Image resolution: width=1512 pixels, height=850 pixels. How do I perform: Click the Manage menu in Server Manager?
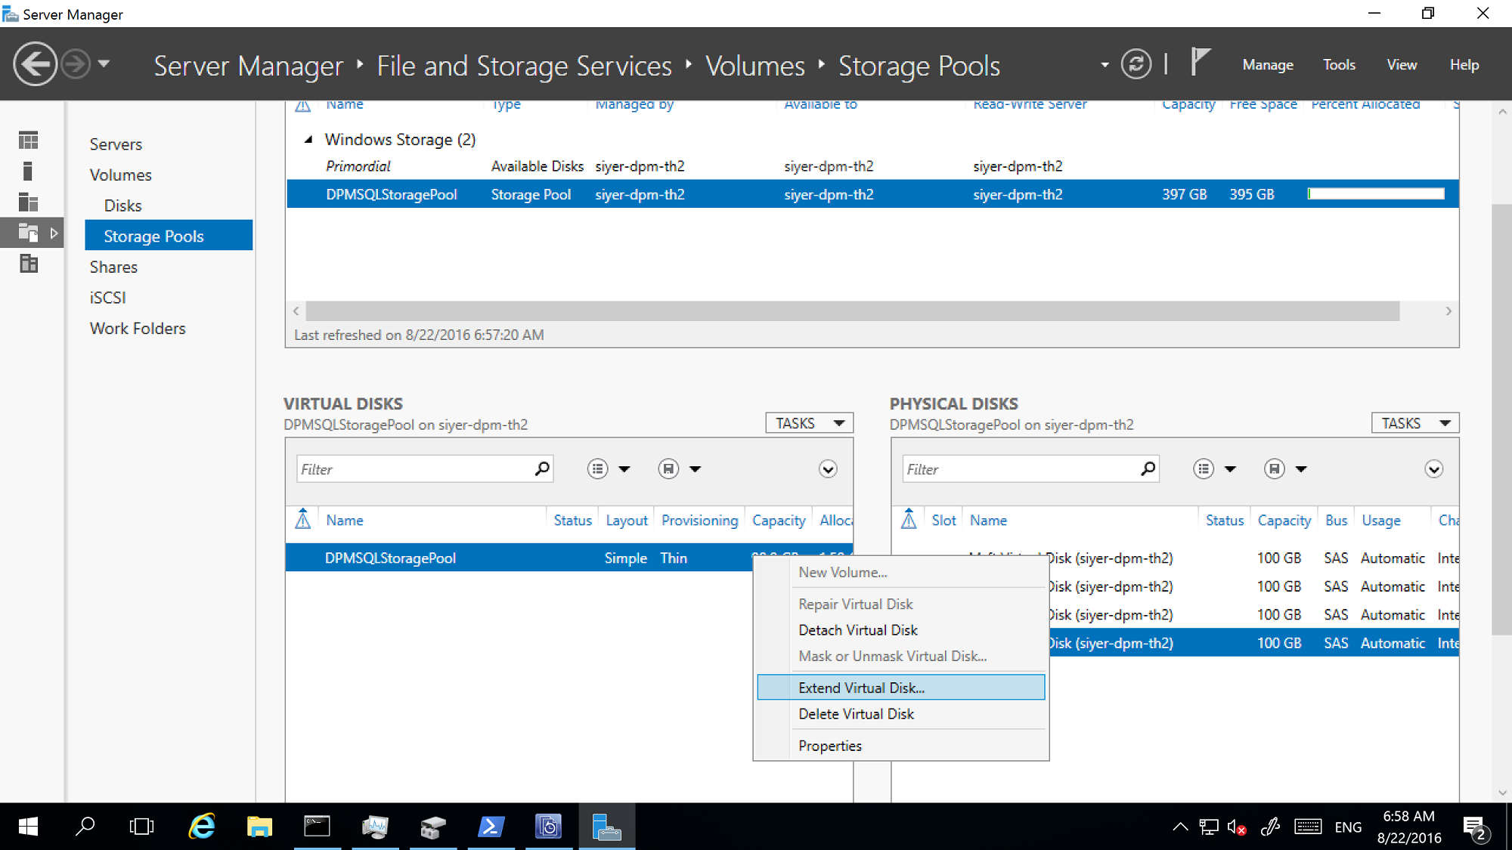[1270, 64]
